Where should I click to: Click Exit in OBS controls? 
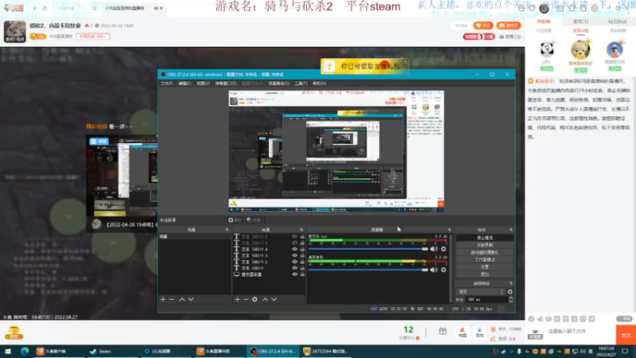point(485,274)
